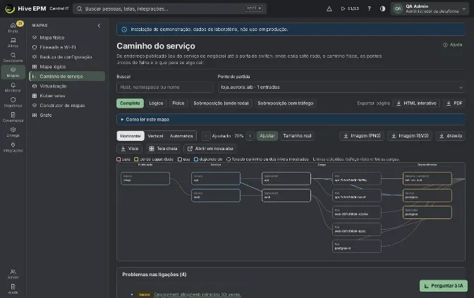Open the QA Admin user menu chevron
474x298 pixels.
point(464,8)
